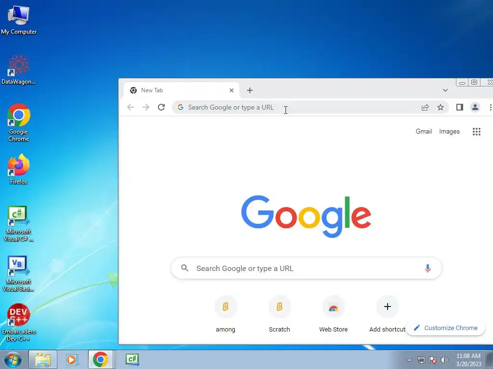The width and height of the screenshot is (493, 369).
Task: Click the back navigation arrow
Action: coord(130,107)
